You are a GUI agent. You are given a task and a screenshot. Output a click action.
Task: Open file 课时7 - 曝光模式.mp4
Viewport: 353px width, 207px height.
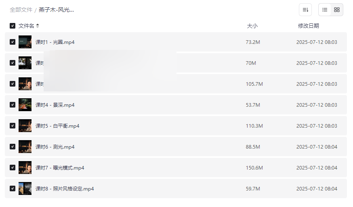[x=60, y=168]
